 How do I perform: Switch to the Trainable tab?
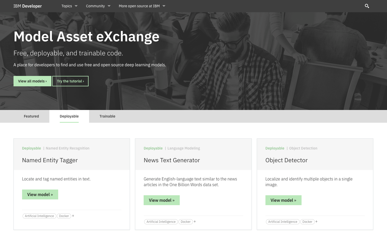point(107,116)
